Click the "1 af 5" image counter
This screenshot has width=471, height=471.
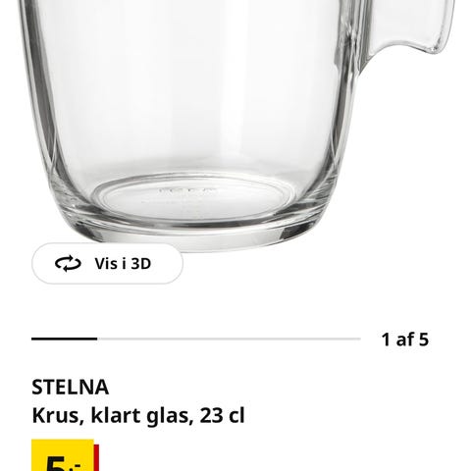click(x=405, y=340)
